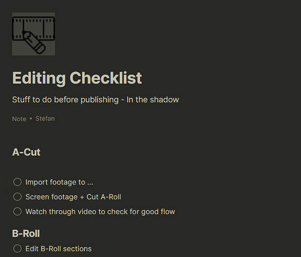Click the Edit B-Roll sections text
Screen dimensions: 301x257
click(x=59, y=249)
